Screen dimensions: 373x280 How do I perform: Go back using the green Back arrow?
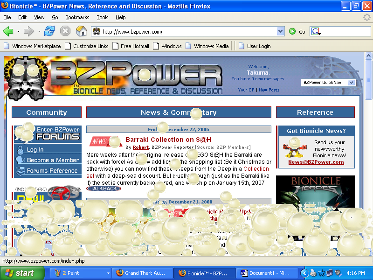pyautogui.click(x=8, y=31)
